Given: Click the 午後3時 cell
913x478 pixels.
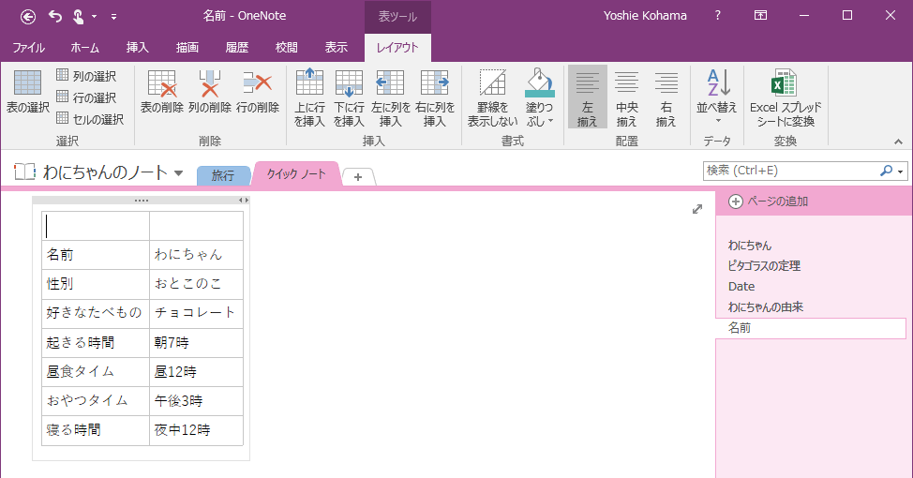Looking at the screenshot, I should tap(196, 400).
